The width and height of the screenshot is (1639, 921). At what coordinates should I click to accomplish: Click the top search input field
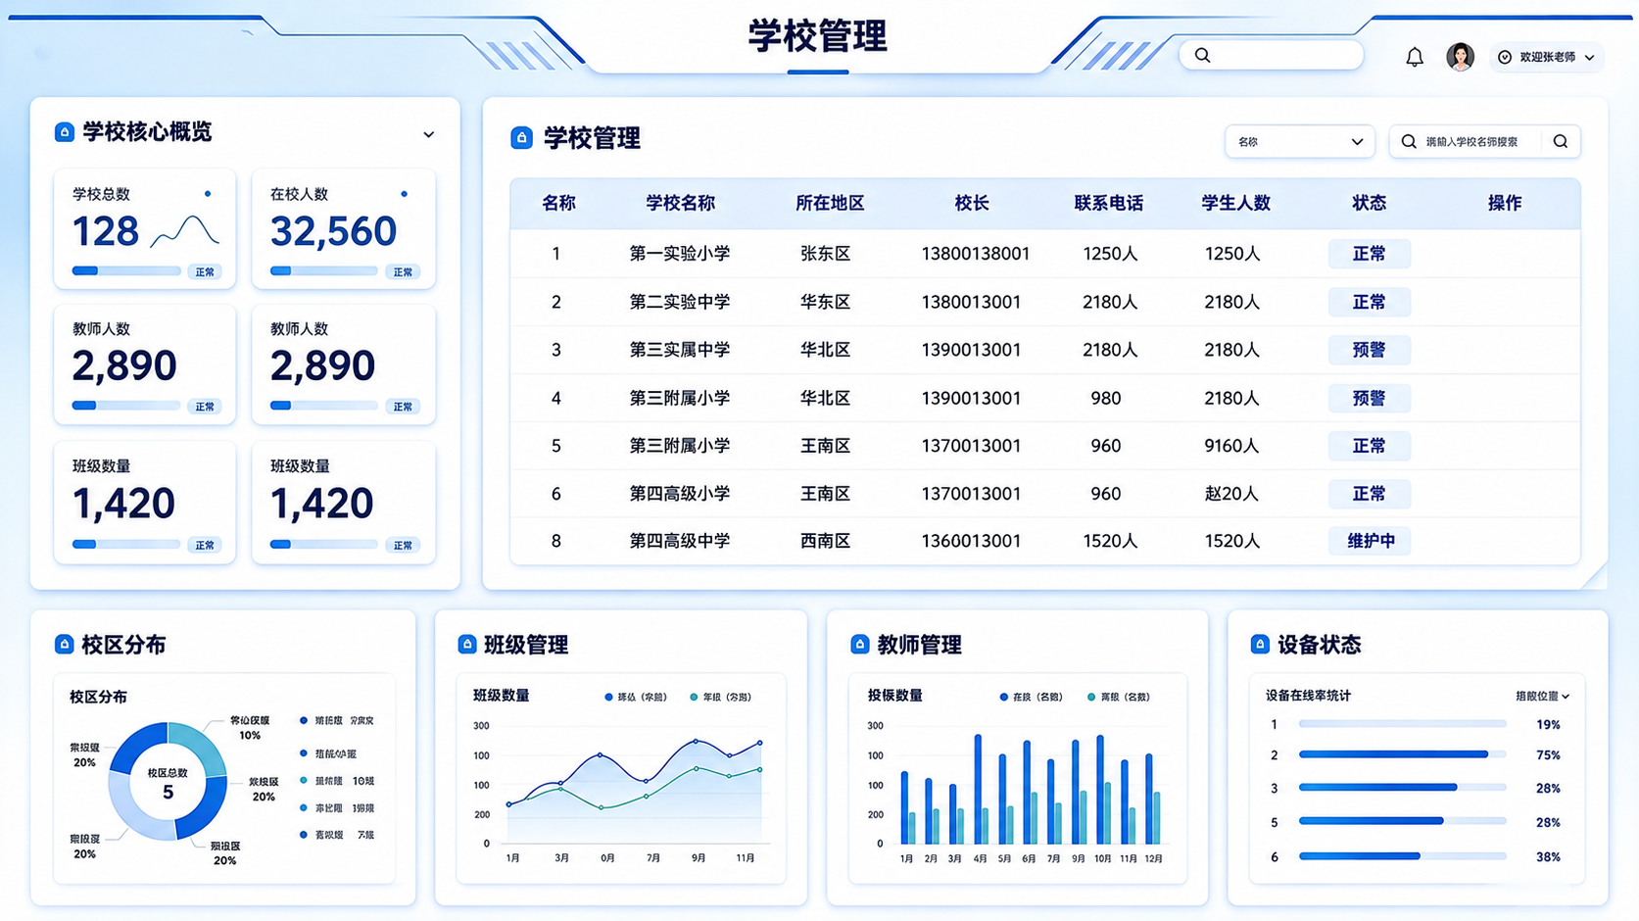point(1272,56)
